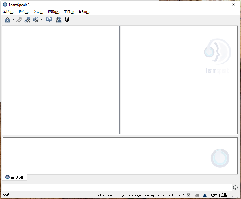This screenshot has width=241, height=199.
Task: Expand the speaker mute dropdown arrow
Action: click(x=41, y=20)
